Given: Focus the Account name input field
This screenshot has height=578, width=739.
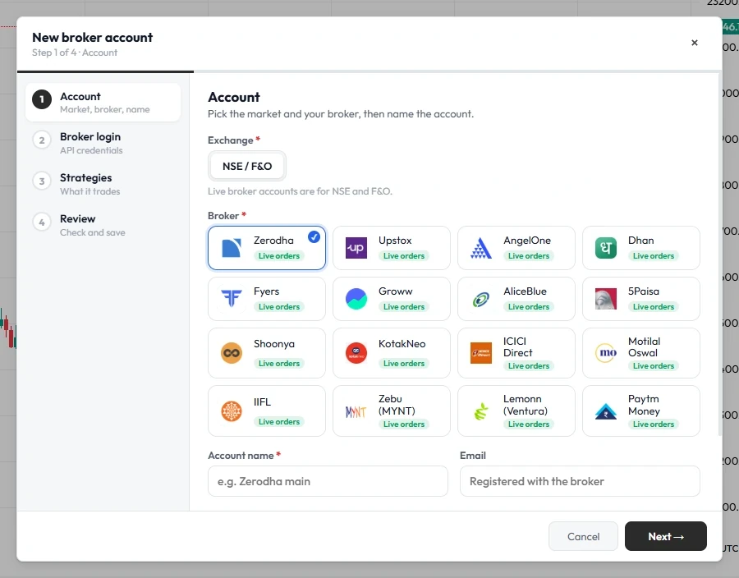Looking at the screenshot, I should point(328,481).
